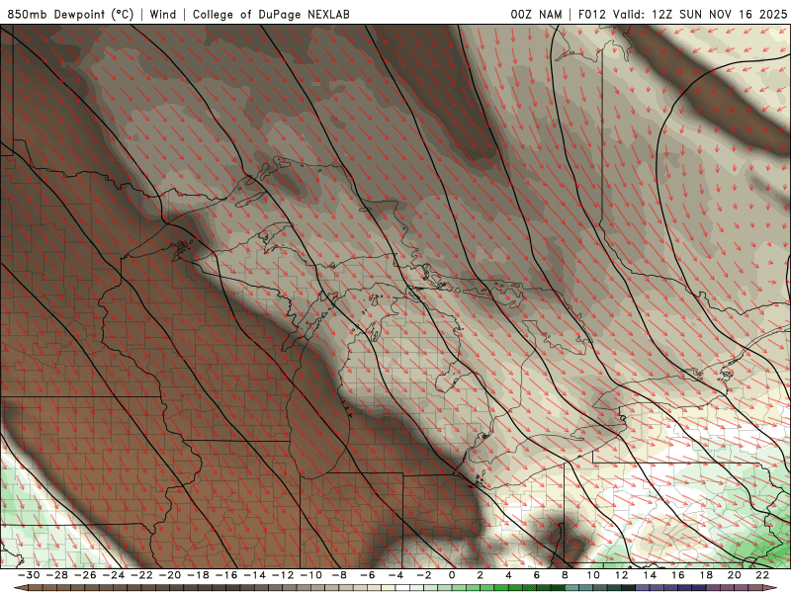This screenshot has height=593, width=791.
Task: Click the -6 label on the color scale
Action: point(368,575)
